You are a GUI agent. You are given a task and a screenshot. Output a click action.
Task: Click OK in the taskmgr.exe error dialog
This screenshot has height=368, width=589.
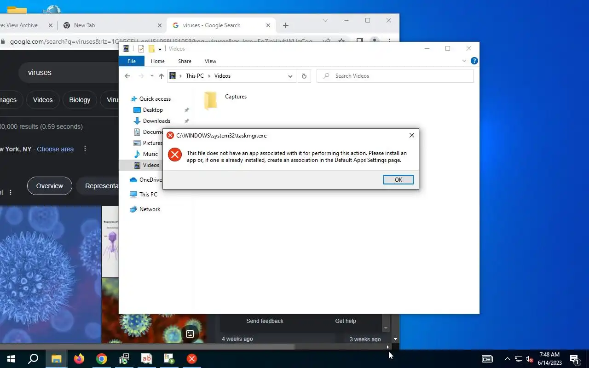coord(398,180)
